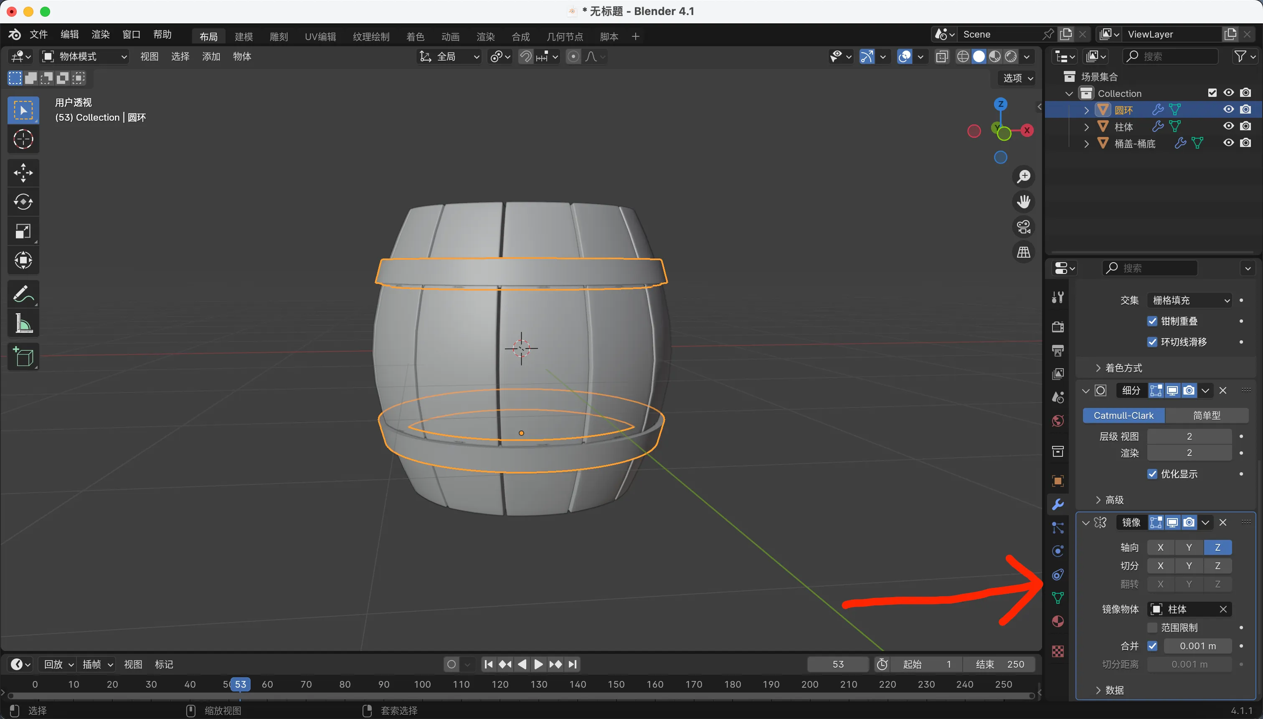Click the Add Cube tool icon
The image size is (1263, 719).
pos(23,357)
